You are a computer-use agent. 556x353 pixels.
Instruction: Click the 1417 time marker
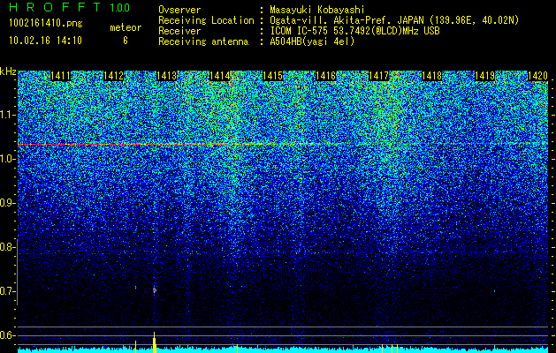[378, 76]
